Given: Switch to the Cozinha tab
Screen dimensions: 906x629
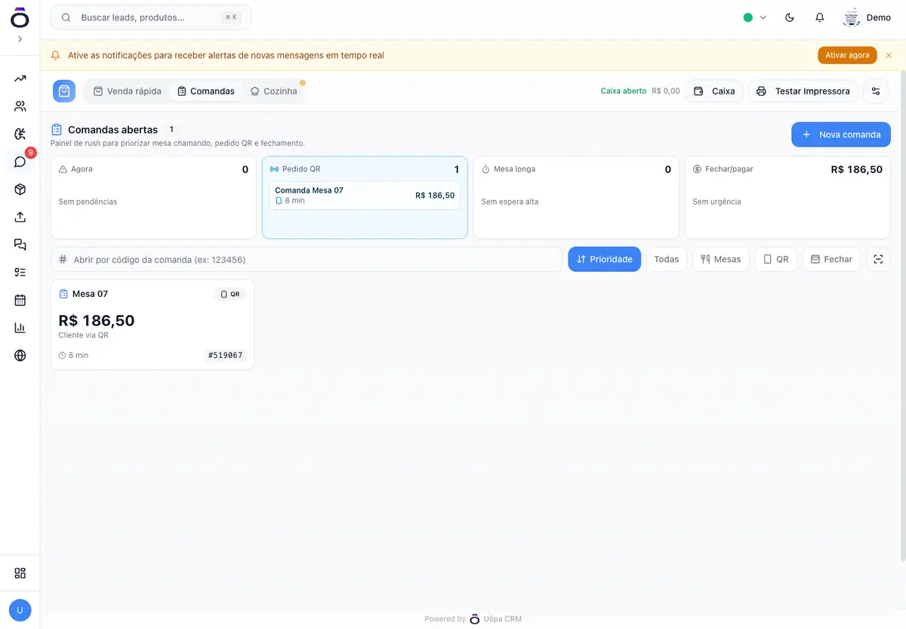Looking at the screenshot, I should point(274,91).
